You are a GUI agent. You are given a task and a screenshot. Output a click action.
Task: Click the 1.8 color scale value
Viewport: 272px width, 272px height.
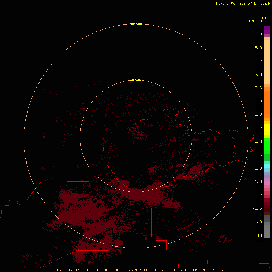click(258, 168)
